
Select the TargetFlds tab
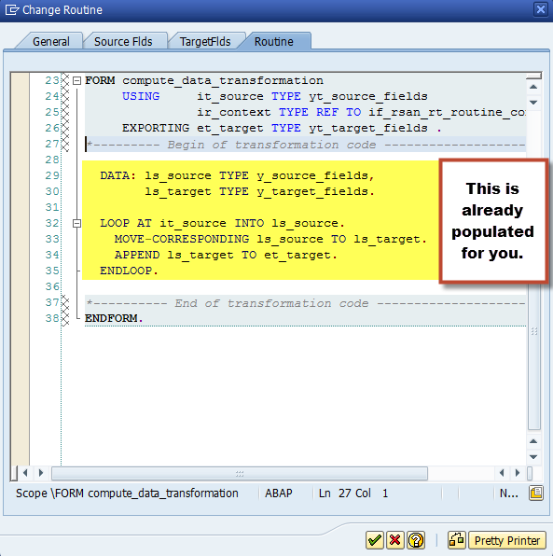[205, 41]
